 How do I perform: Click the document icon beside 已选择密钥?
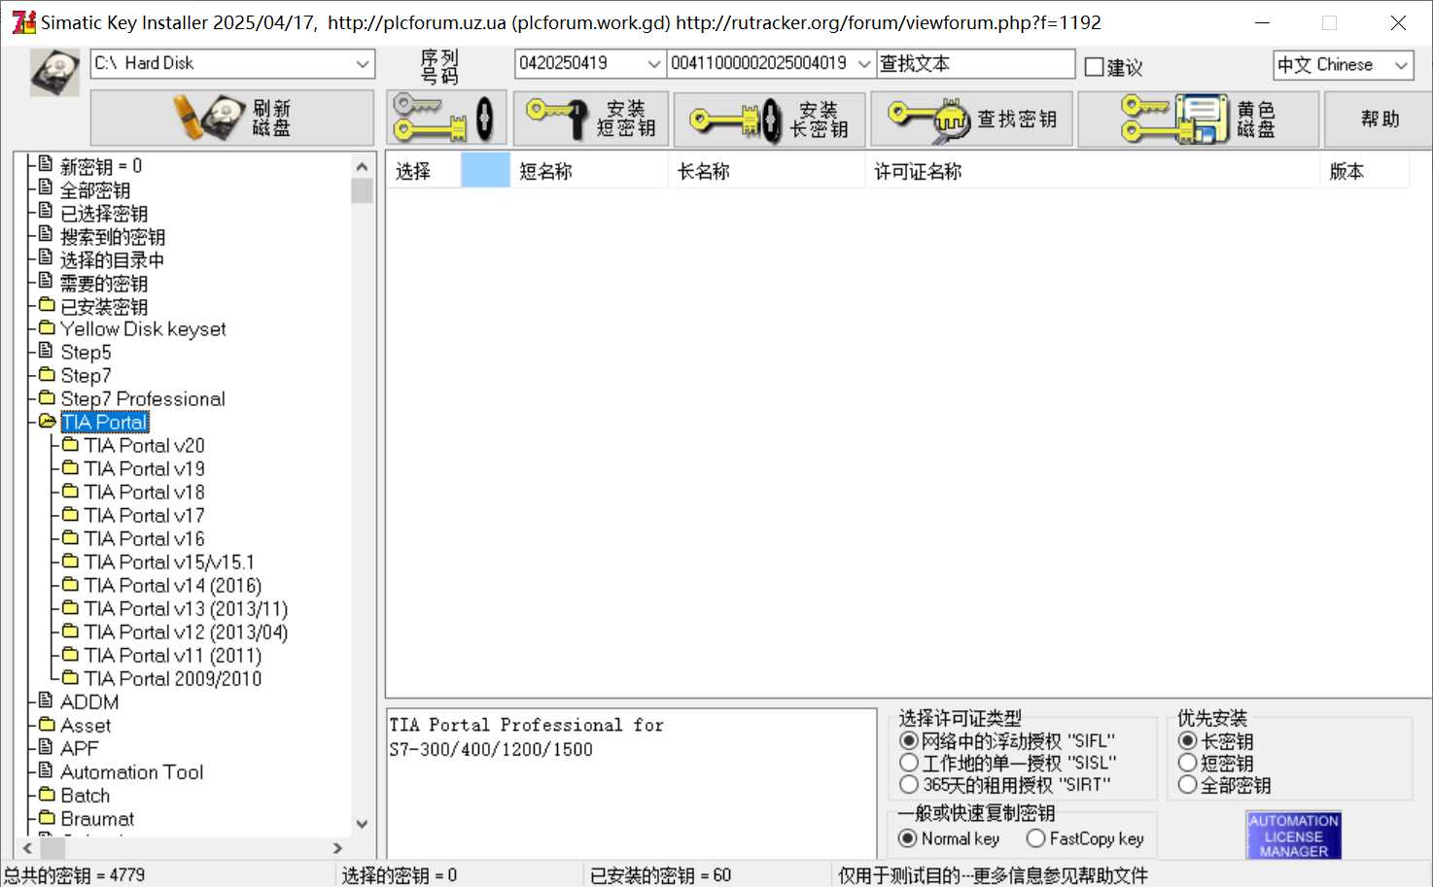click(x=46, y=211)
